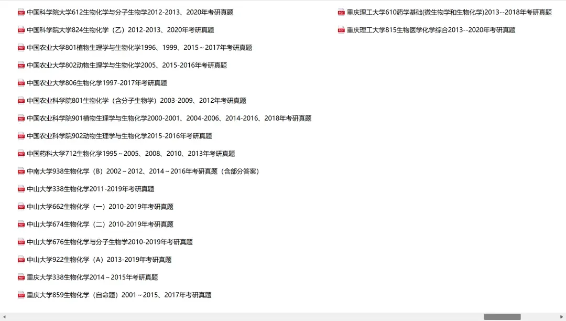Click PDF icon for 中国农业科学院902动物生理学
566x321 pixels.
point(21,136)
